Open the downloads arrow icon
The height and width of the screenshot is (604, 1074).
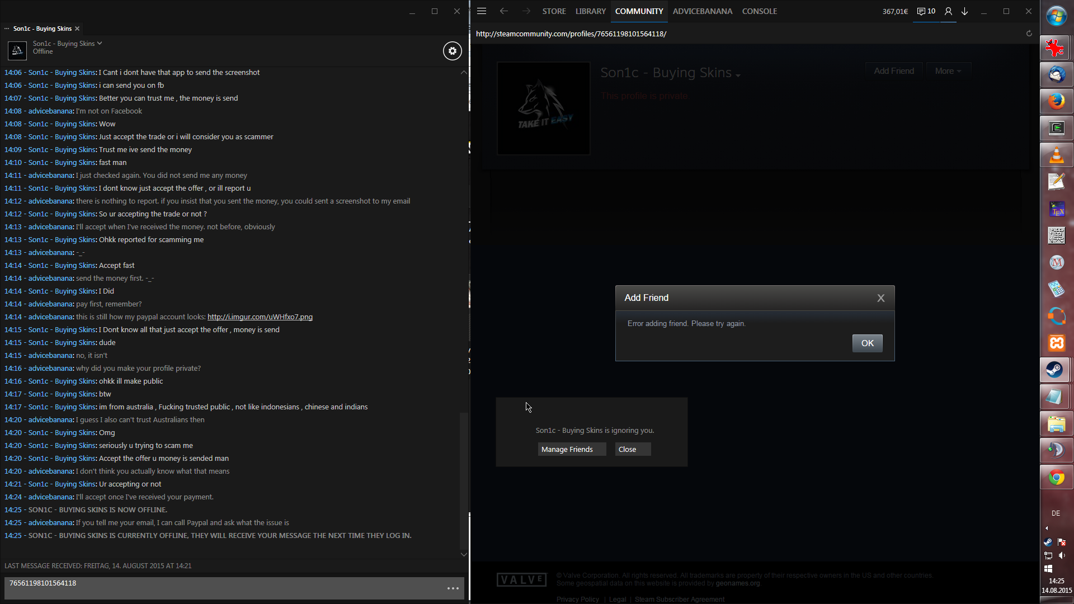click(965, 11)
